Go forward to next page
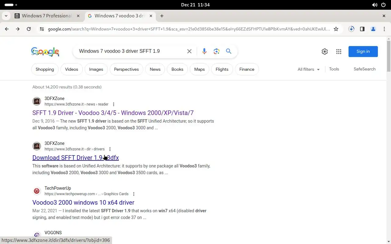The width and height of the screenshot is (391, 244). coord(18,29)
